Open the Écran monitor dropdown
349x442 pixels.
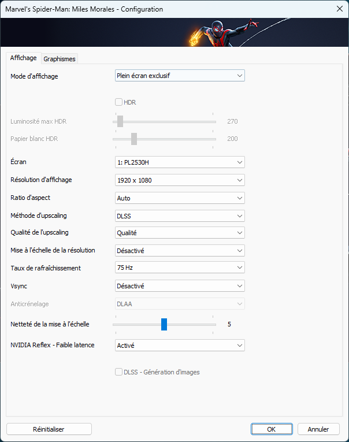click(180, 162)
